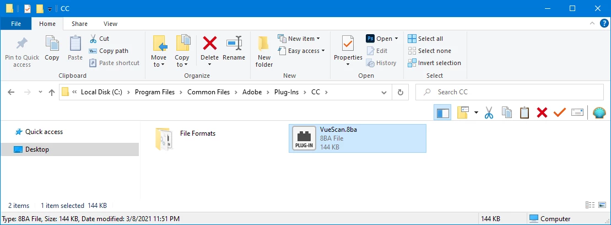Screen dimensions: 611x225
Task: Click Local Disk (C:) in the path
Action: pos(101,92)
